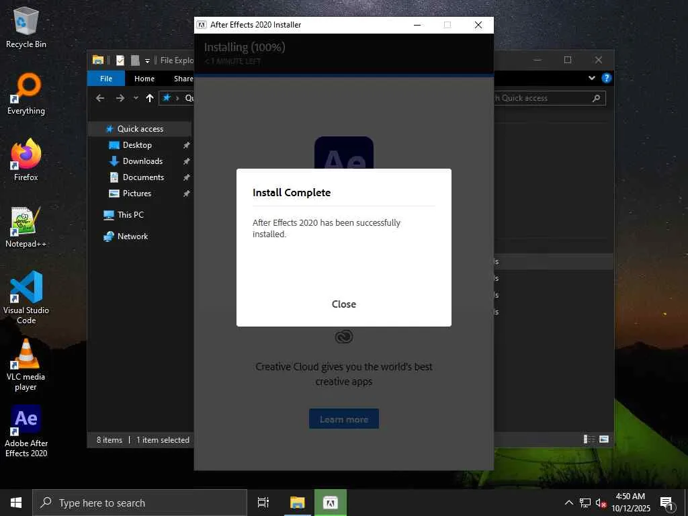This screenshot has width=688, height=516.
Task: Select Quick access in the navigation pane
Action: coord(140,129)
